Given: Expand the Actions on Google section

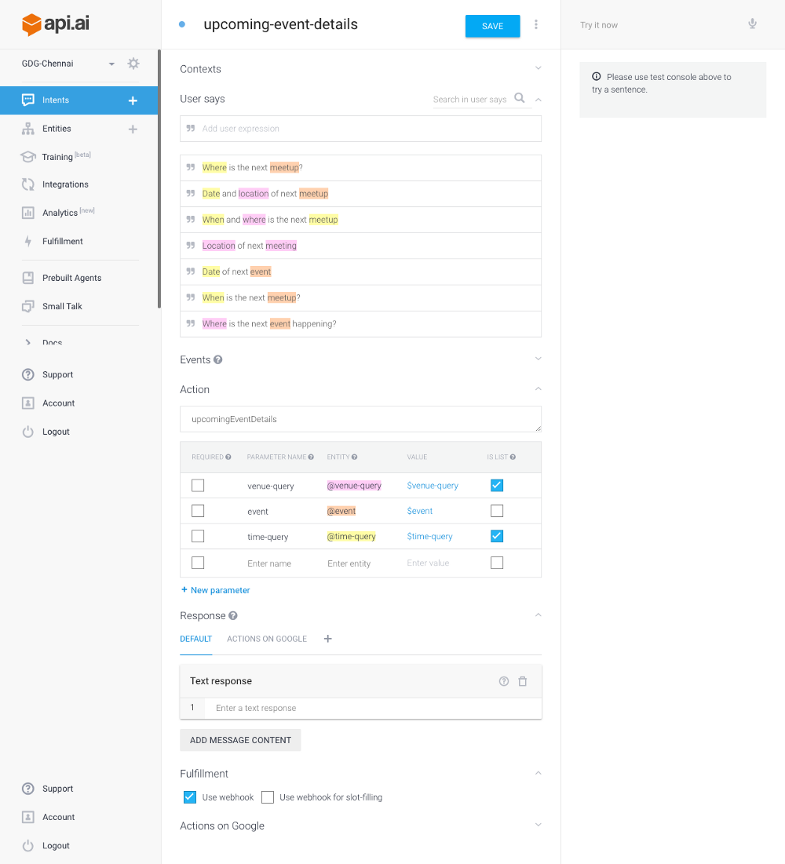Looking at the screenshot, I should (538, 825).
